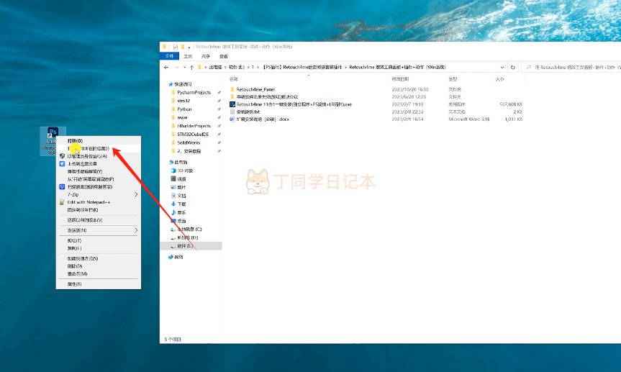The width and height of the screenshot is (621, 372).
Task: Select the Photoshop shortcut on the desktop
Action: coord(53,141)
